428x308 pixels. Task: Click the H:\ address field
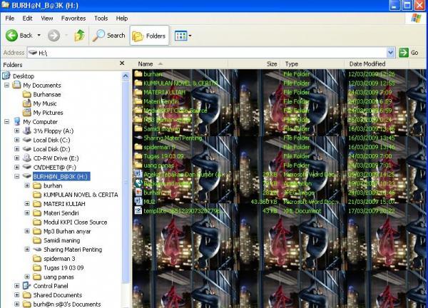(208, 53)
